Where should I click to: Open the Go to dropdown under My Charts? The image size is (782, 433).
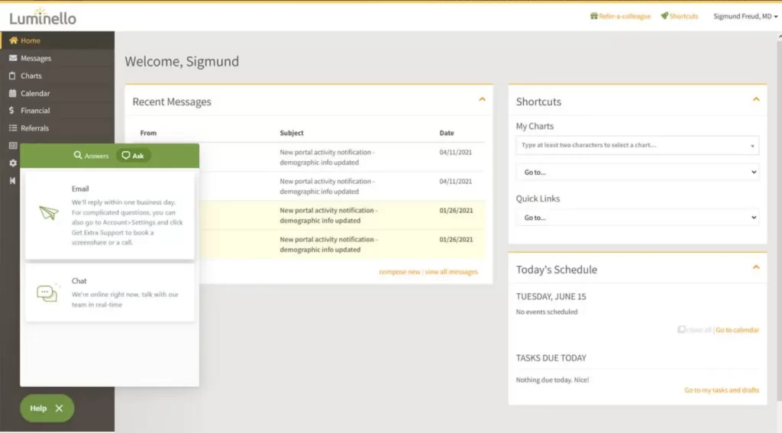point(638,172)
